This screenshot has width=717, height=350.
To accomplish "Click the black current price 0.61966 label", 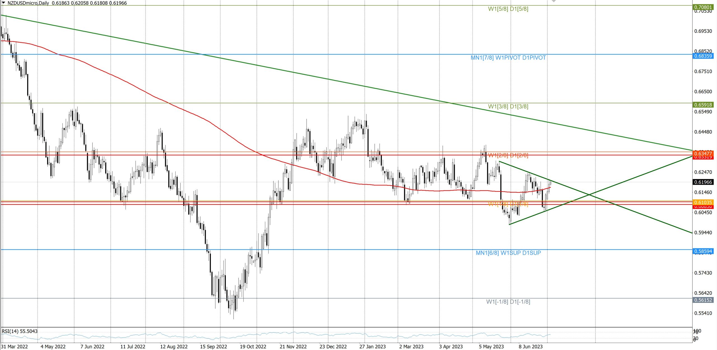I will [x=703, y=182].
